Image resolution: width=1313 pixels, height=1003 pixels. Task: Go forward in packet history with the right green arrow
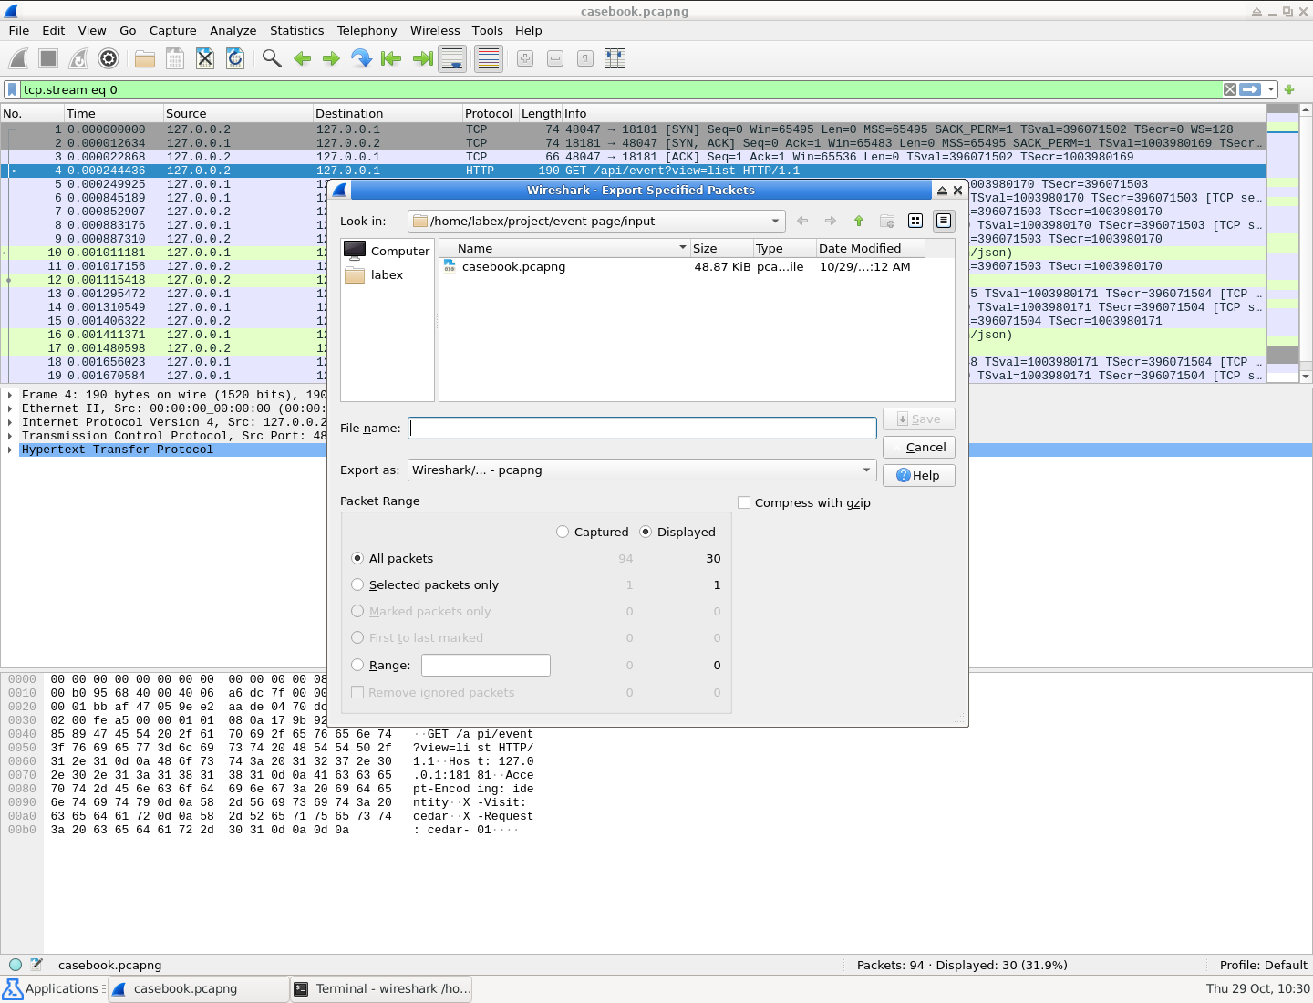332,59
